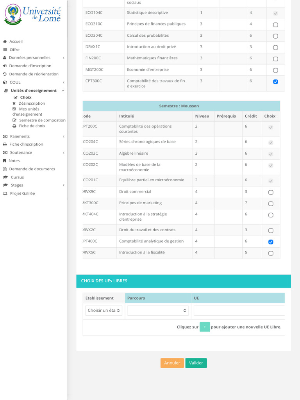The height and width of the screenshot is (400, 300).
Task: Click the Demande de documents file icon
Action: point(5,169)
